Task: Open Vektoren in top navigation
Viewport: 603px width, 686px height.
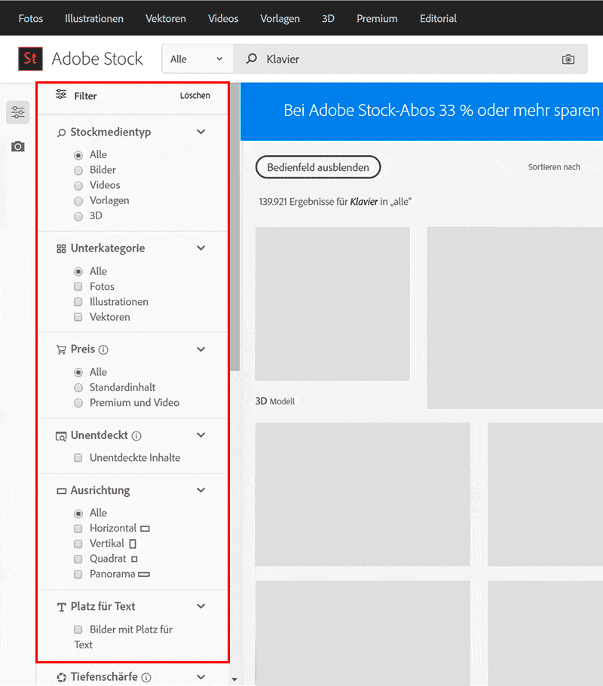Action: click(x=166, y=18)
